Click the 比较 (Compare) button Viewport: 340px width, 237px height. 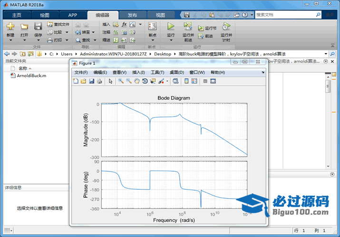point(55,32)
